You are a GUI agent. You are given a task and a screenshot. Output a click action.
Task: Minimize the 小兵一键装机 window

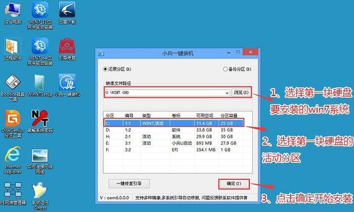coord(229,52)
